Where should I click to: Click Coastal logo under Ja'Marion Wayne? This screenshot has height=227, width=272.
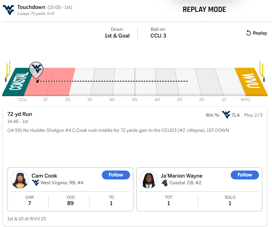point(165,183)
